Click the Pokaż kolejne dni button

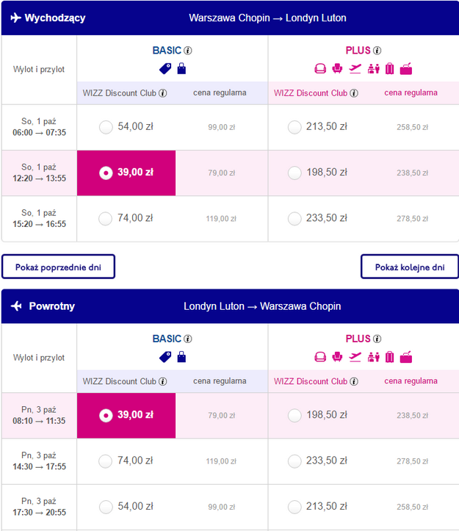click(x=410, y=267)
